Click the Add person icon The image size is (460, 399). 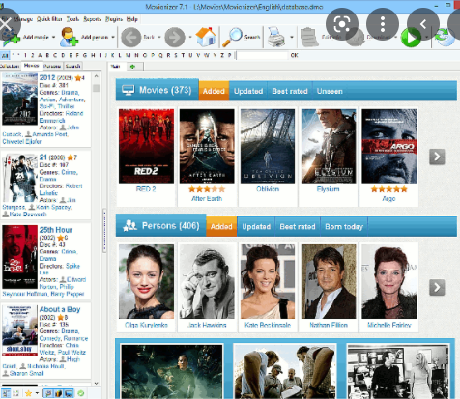pos(70,37)
